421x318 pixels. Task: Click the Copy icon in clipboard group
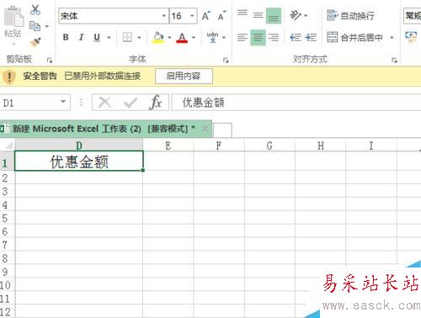point(35,26)
